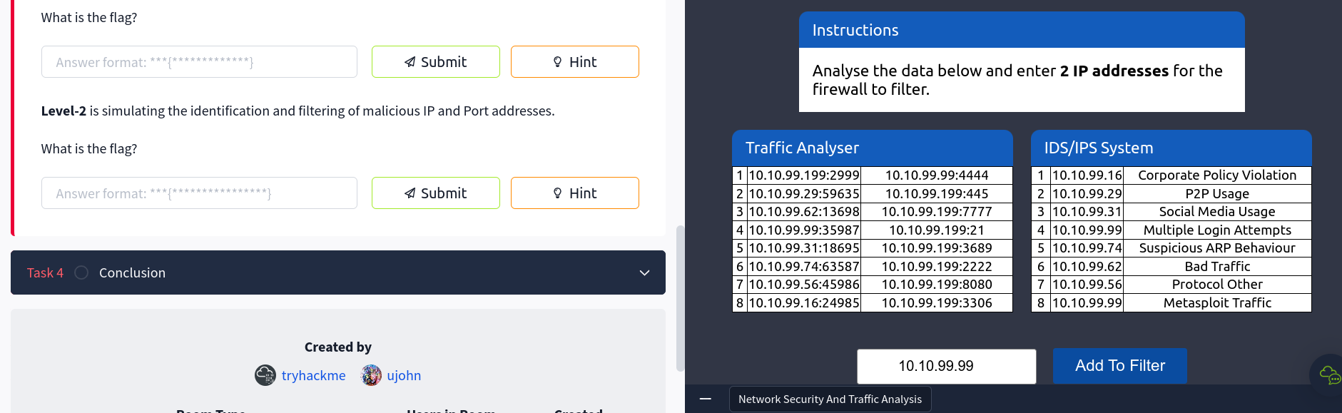Click the lightbulb icon on Level-2 Hint

[558, 193]
